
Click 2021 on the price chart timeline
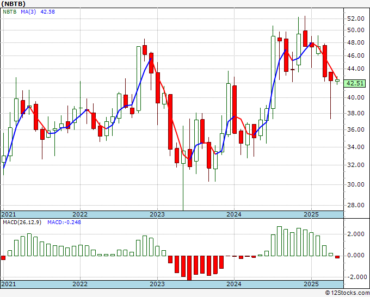click(x=9, y=214)
